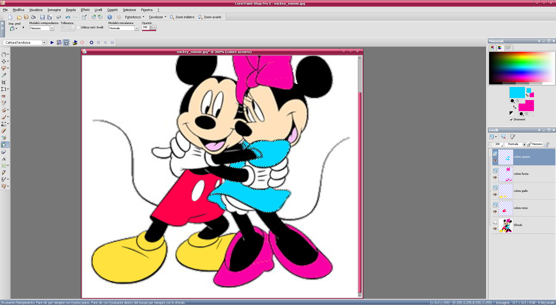This screenshot has width=556, height=305.
Task: Toggle visibility of colore rosso layer
Action: coord(495,212)
